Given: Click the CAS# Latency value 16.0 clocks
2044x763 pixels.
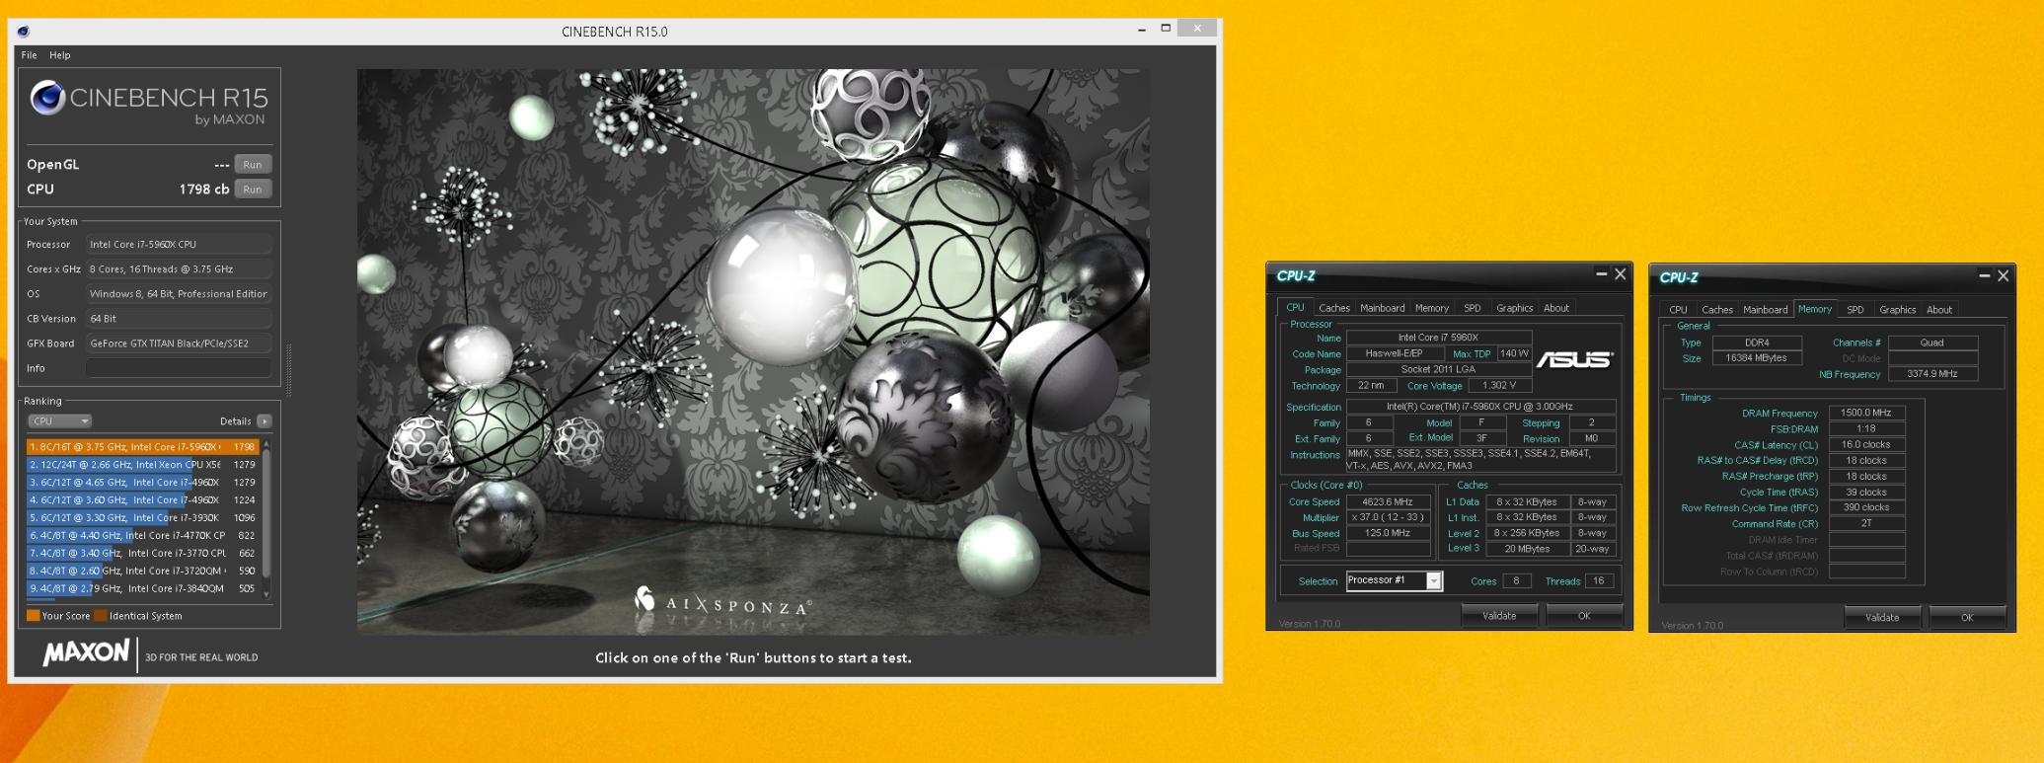Looking at the screenshot, I should pos(1866,444).
